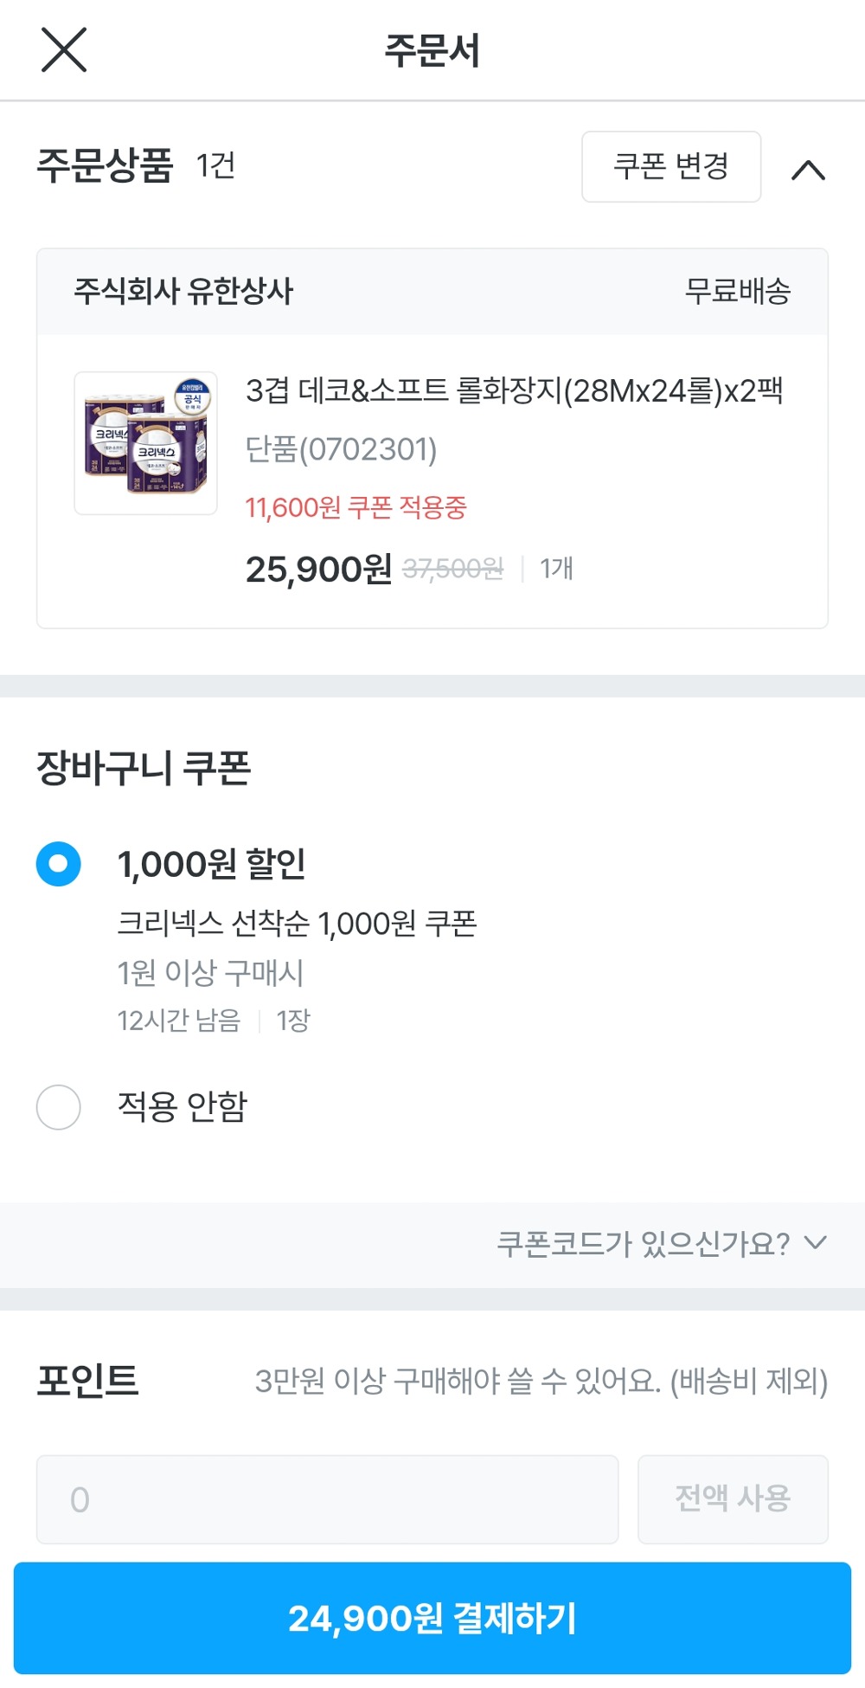The height and width of the screenshot is (1688, 865).
Task: Expand the 쿠폰코드가 있으신가요? section
Action: point(662,1244)
